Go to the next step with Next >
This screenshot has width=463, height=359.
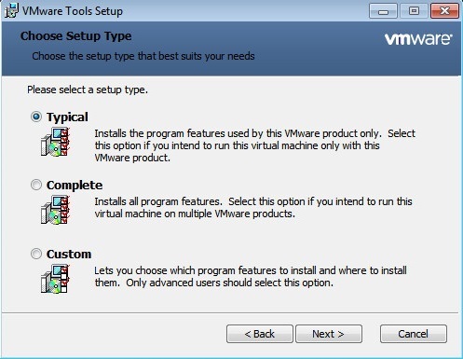329,334
